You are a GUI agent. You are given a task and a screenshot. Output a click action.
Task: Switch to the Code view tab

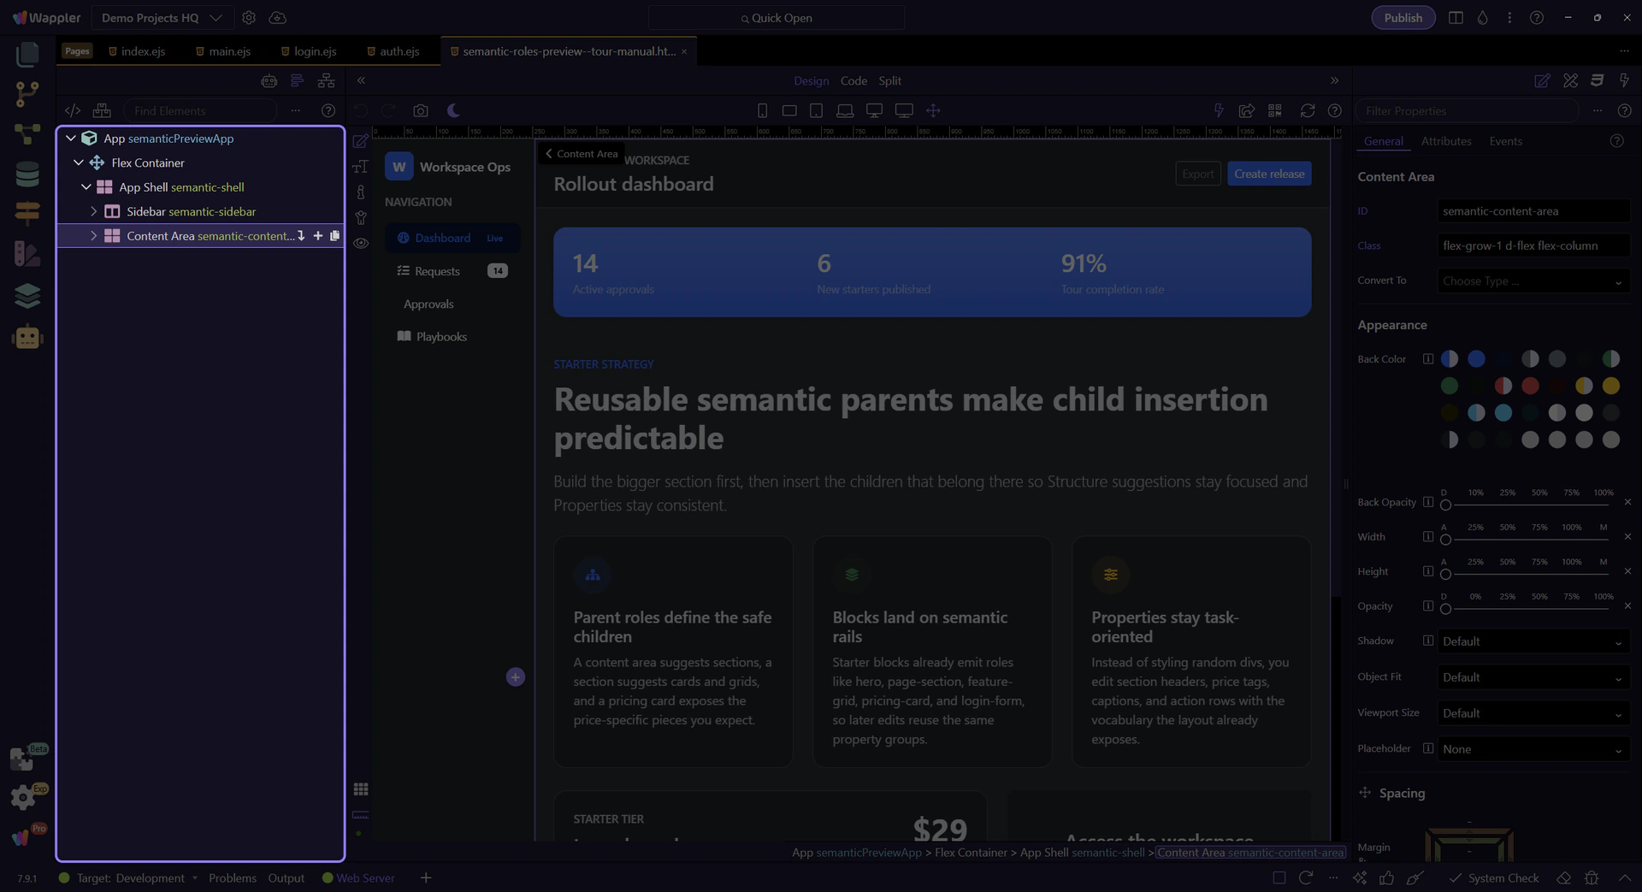coord(853,80)
